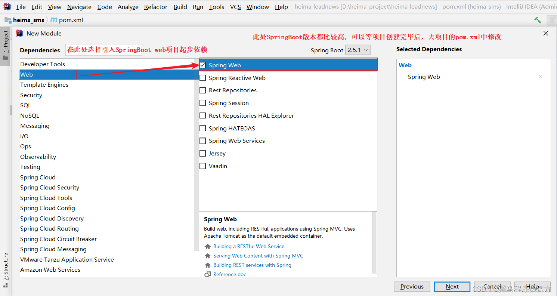This screenshot has height=296, width=557.
Task: Select the I/O category
Action: [107, 136]
